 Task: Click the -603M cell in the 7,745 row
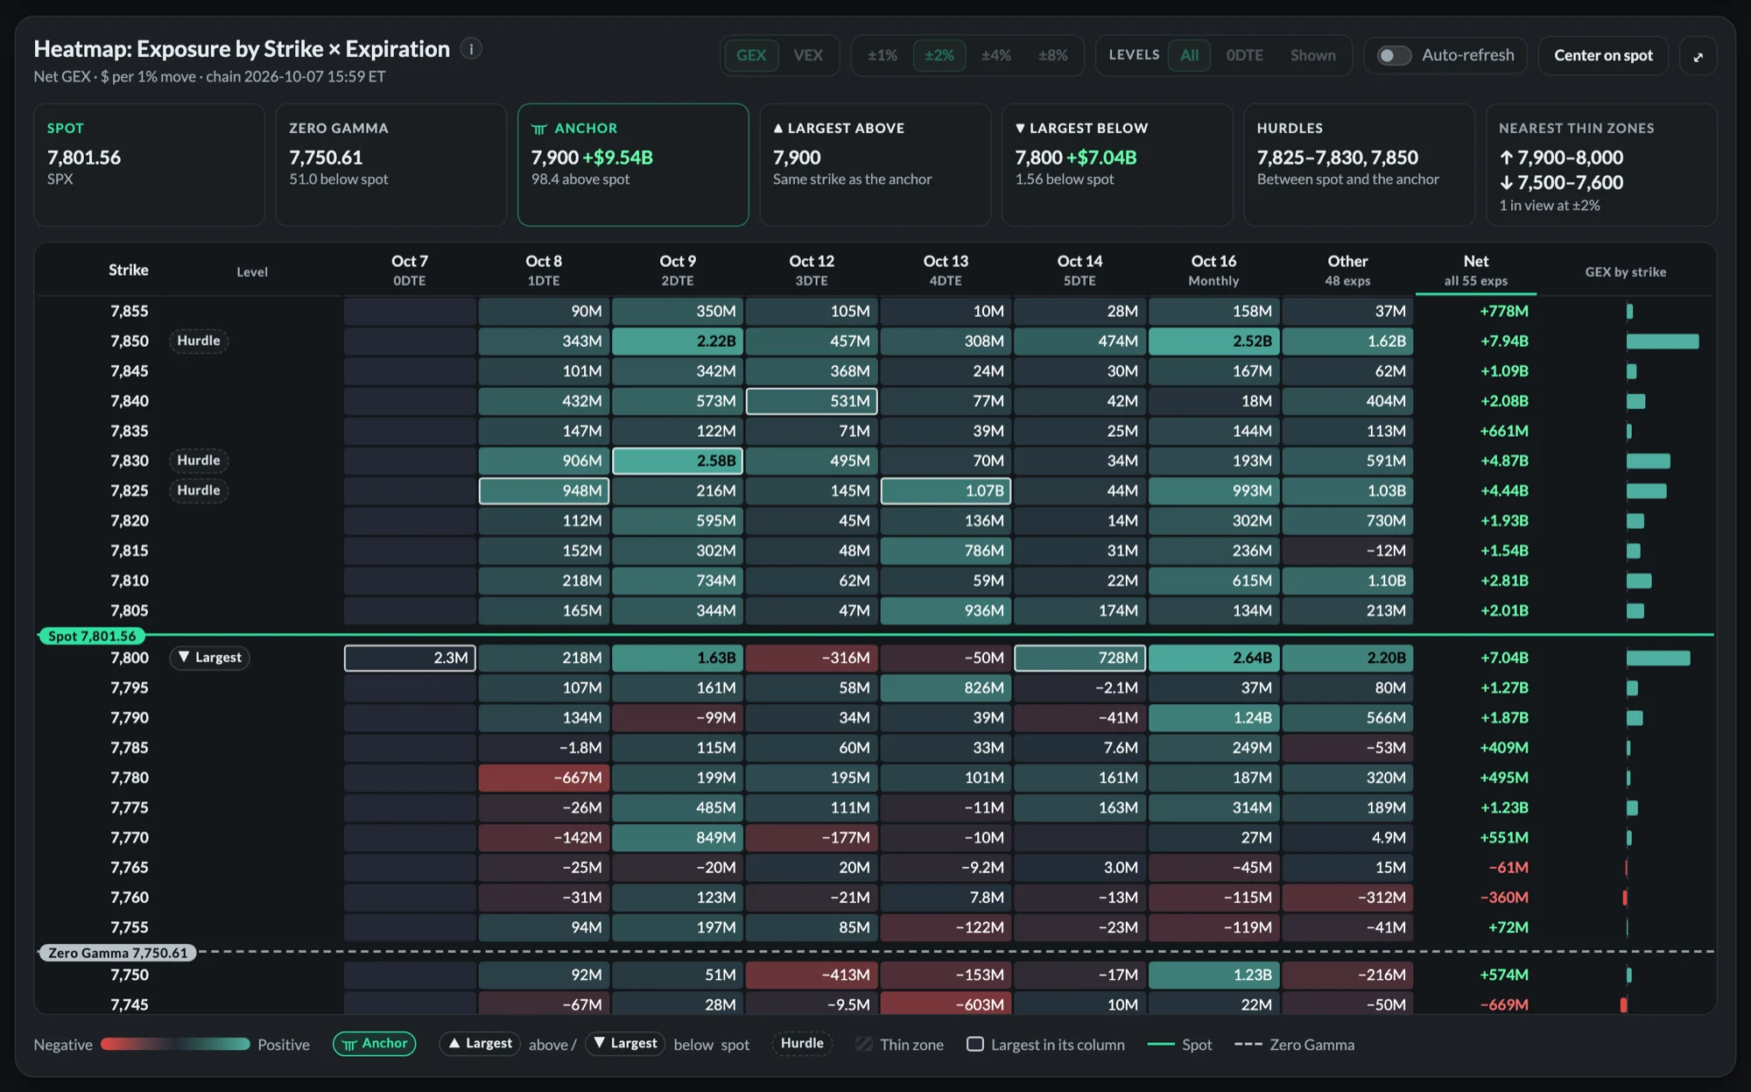click(x=946, y=1004)
